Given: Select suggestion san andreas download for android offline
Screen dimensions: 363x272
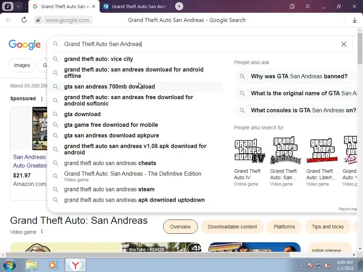Looking at the screenshot, I should coord(135,73).
